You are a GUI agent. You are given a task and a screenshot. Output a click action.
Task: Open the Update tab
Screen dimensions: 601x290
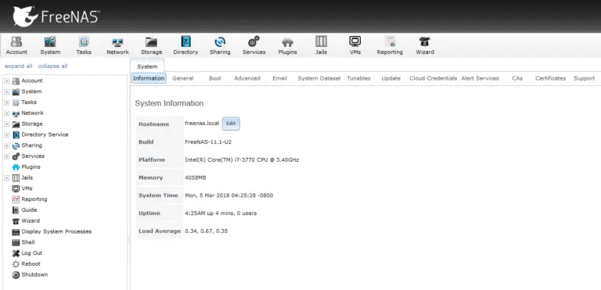click(x=391, y=78)
